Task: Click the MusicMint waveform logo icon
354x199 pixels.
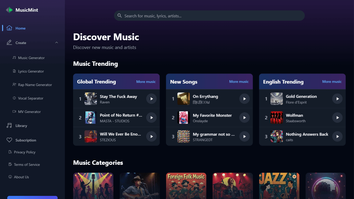Action: [x=9, y=10]
